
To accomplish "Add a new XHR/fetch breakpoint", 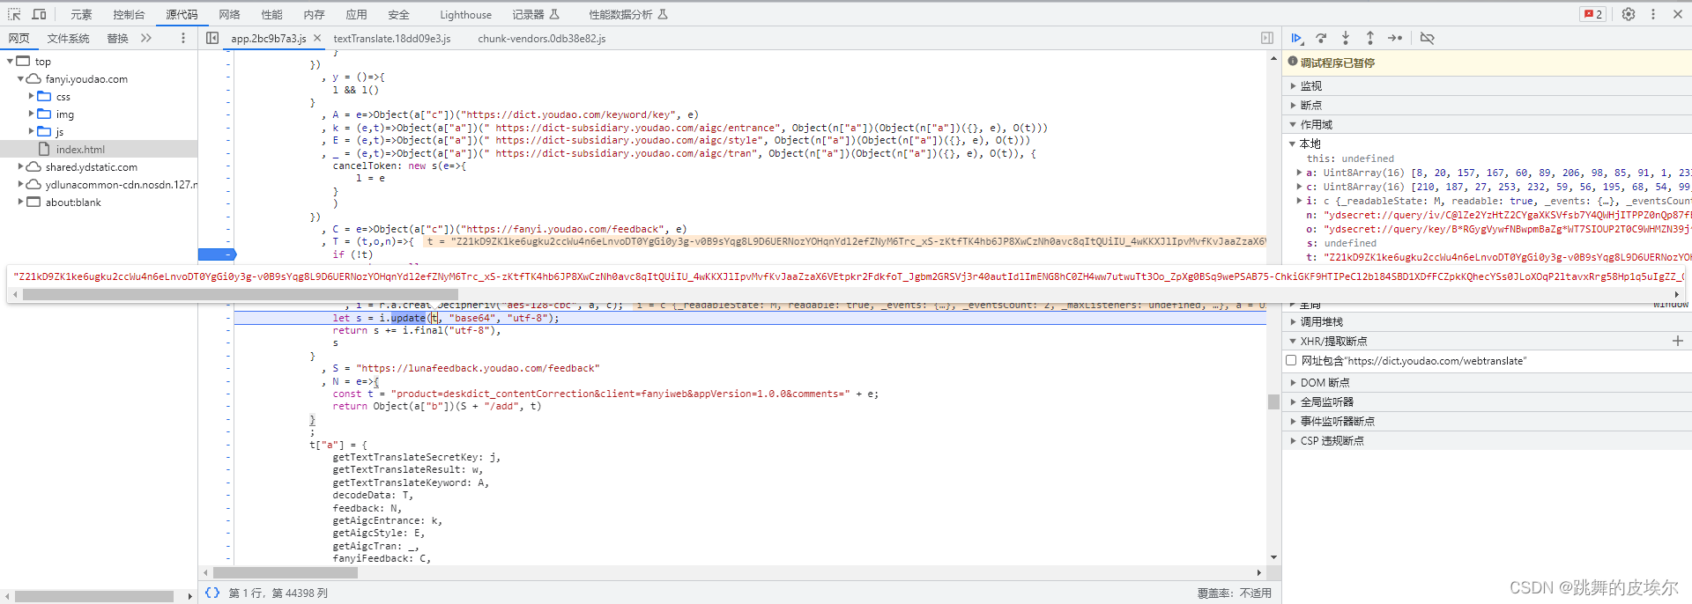I will tap(1678, 341).
